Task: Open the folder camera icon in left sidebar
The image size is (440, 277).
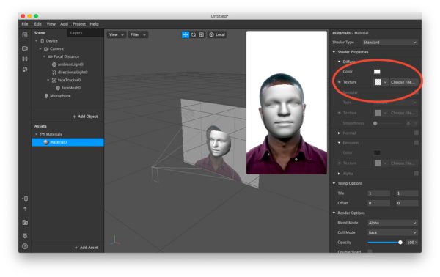Action: coord(25,222)
